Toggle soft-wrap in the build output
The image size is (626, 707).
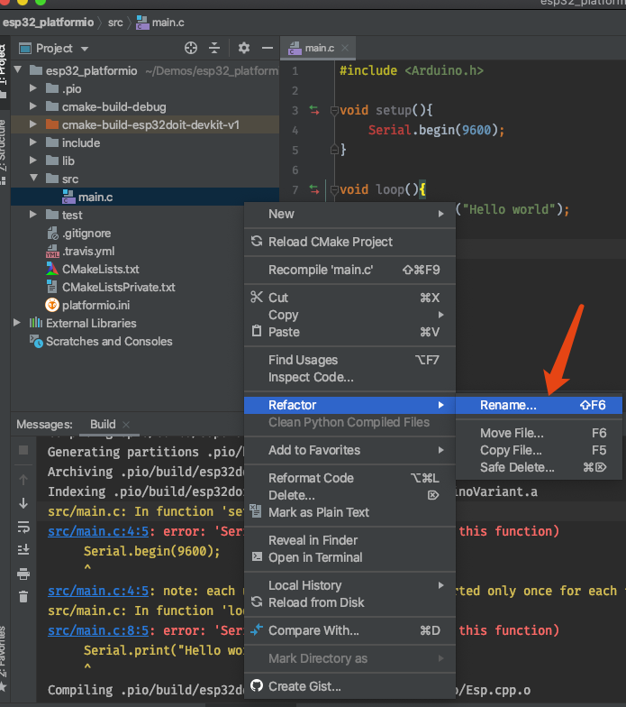23,527
